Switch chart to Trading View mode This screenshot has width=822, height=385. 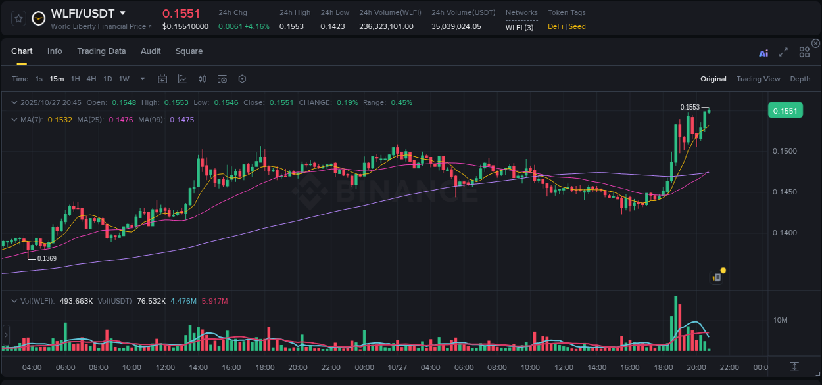click(x=758, y=79)
